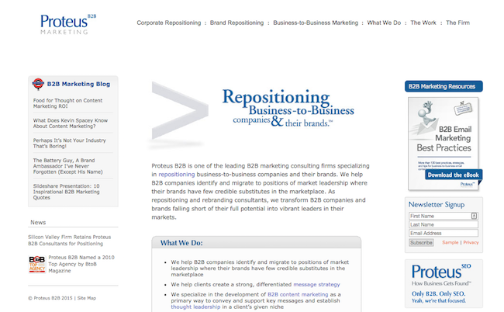The image size is (504, 312).
Task: Open the B2B Email Marketing eBook cover
Action: 444,144
